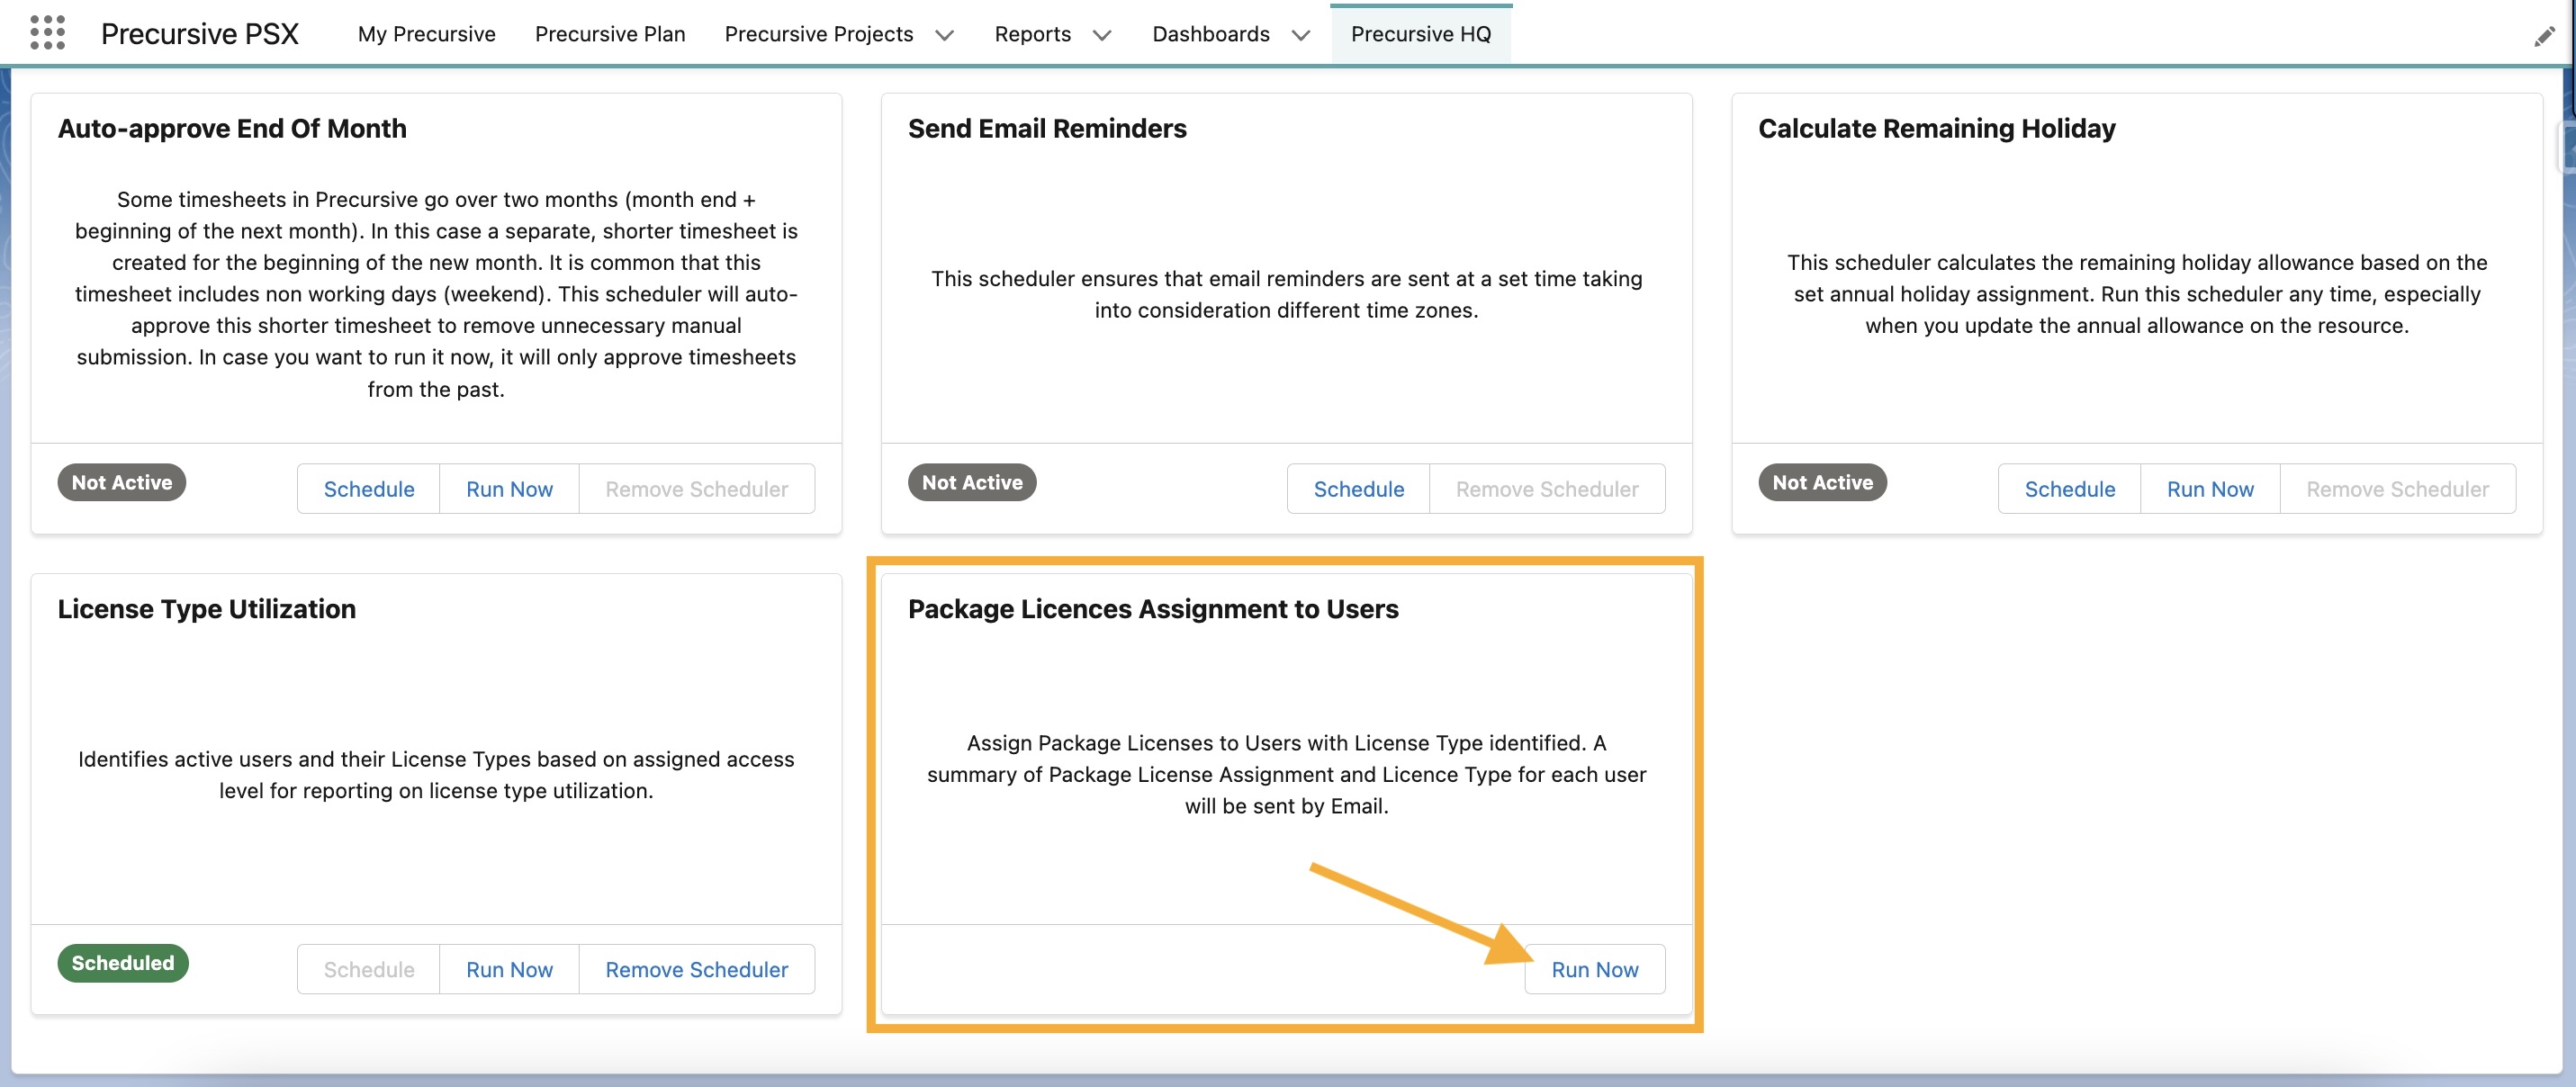Open the Precursive Plan tab

(610, 33)
